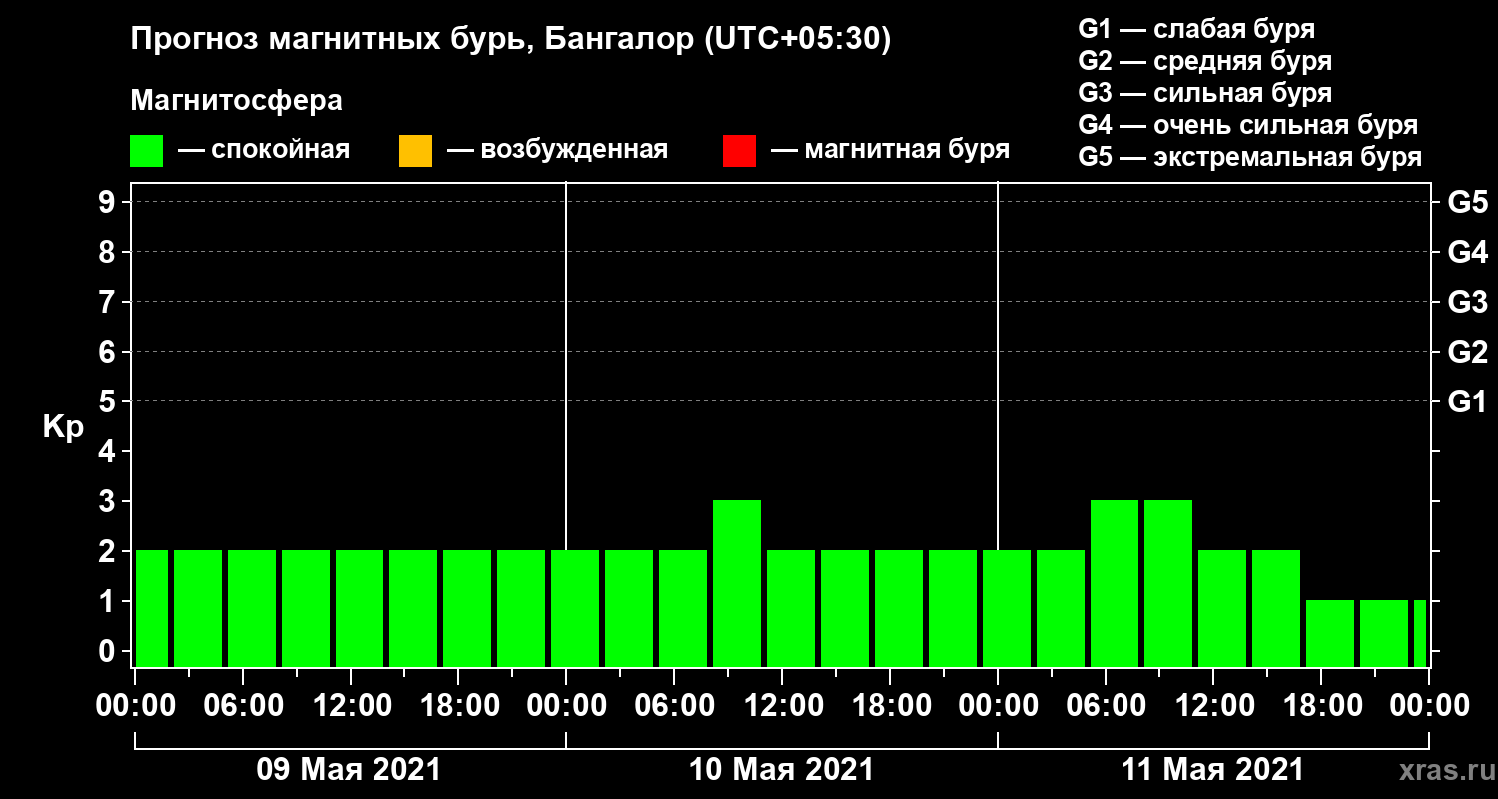The image size is (1498, 799).
Task: Click 'G2 — средняя буря' legend line
Action: click(1205, 61)
